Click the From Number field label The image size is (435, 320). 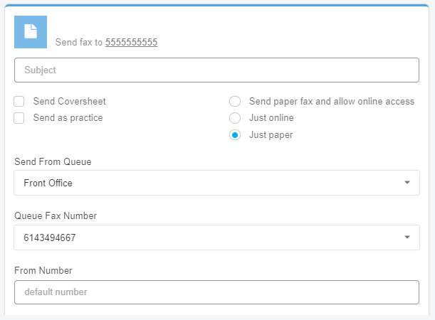43,271
